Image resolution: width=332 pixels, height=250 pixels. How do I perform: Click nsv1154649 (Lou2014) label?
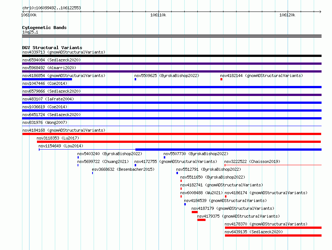(x=61, y=146)
